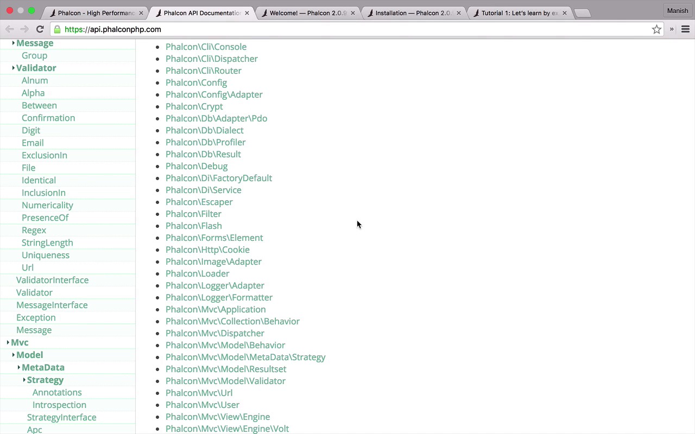695x434 pixels.
Task: Close the Phalcon API Documentation tab
Action: [x=247, y=13]
